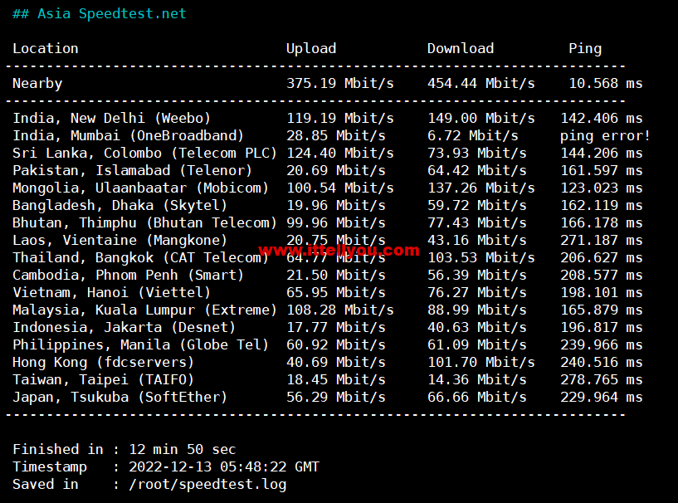Image resolution: width=678 pixels, height=503 pixels.
Task: Click 'Hong Kong (fdcservers)' row
Action: click(104, 363)
